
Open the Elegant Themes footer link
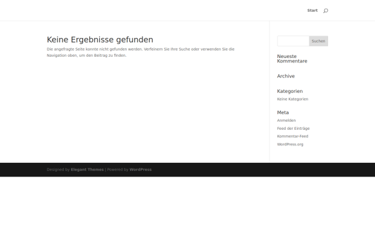87,170
